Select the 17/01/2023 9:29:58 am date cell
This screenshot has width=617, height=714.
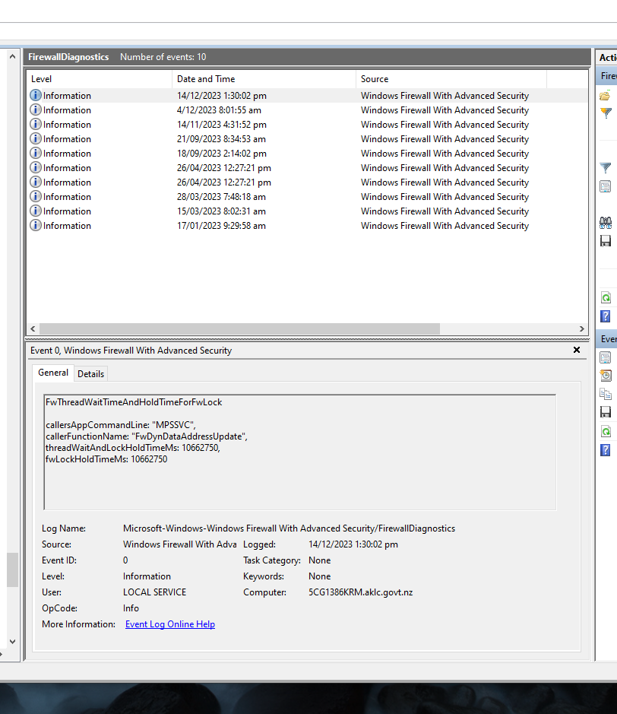221,226
